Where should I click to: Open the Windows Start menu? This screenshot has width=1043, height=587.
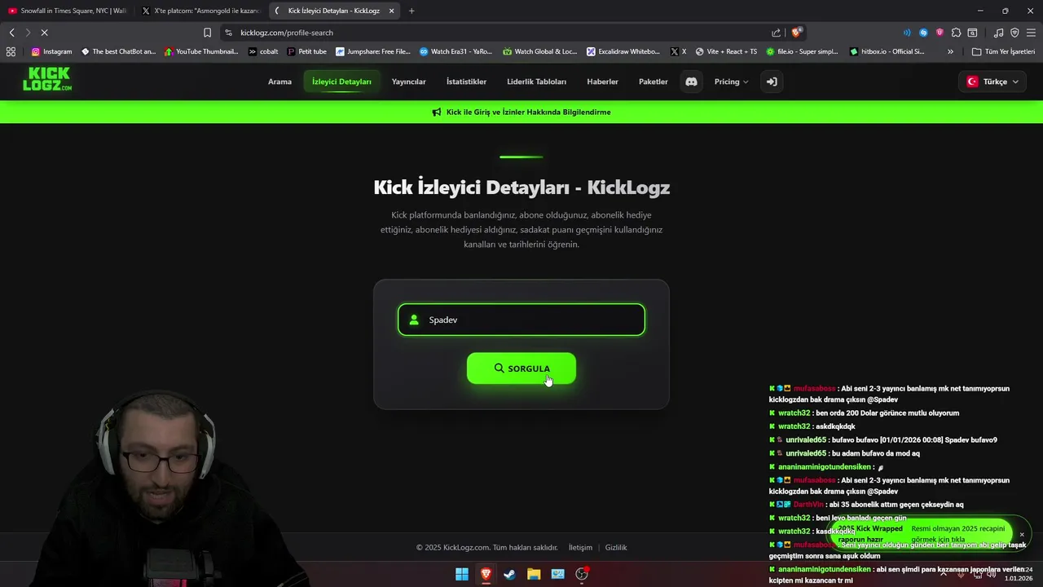click(461, 574)
